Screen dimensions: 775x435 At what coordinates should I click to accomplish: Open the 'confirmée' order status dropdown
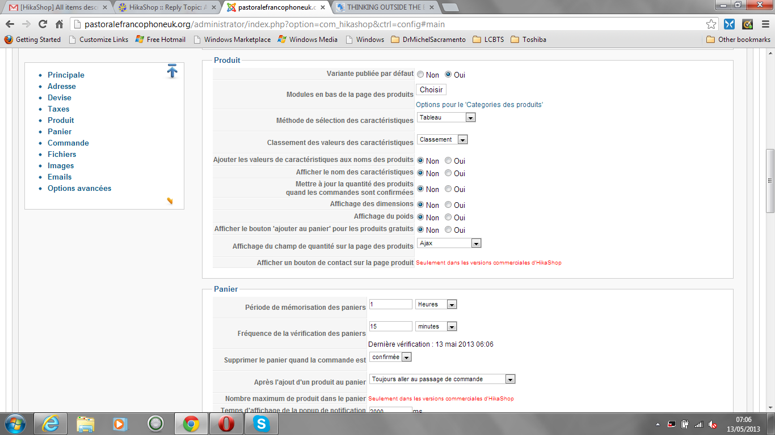tap(390, 357)
